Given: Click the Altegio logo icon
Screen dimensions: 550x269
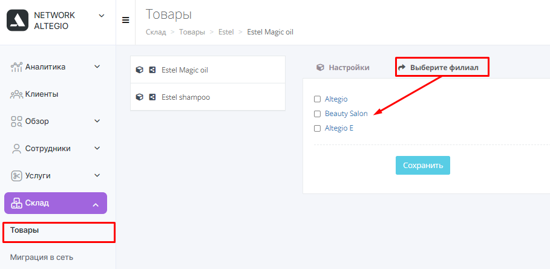Looking at the screenshot, I should pos(17,21).
